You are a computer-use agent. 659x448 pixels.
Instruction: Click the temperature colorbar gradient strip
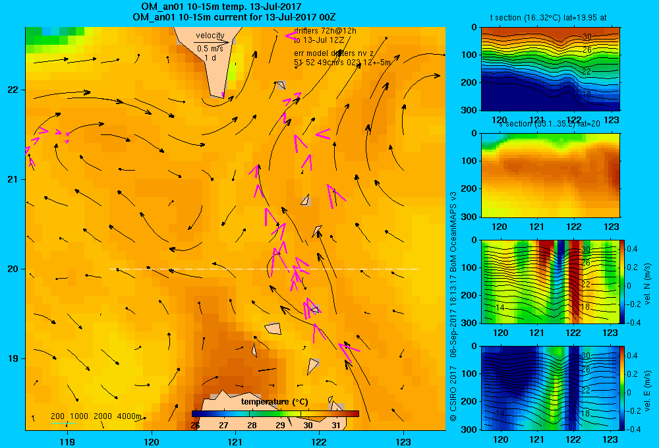tap(275, 414)
